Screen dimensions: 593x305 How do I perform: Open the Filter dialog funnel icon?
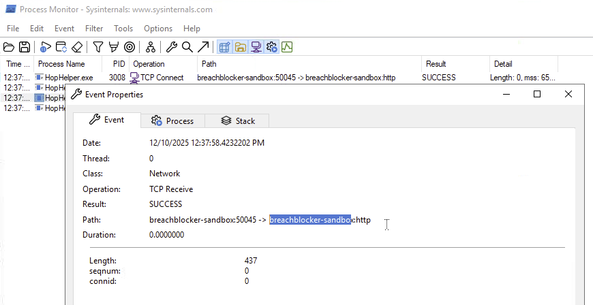[x=98, y=47]
